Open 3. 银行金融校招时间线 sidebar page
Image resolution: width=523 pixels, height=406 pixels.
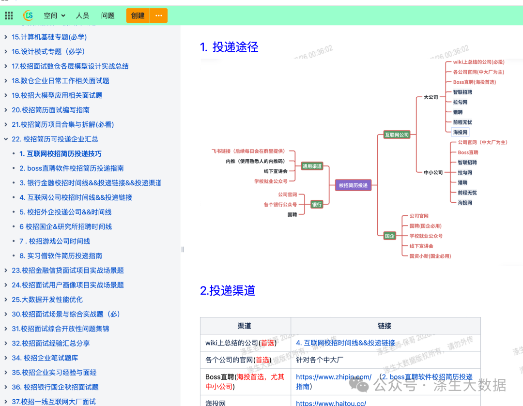pos(90,182)
